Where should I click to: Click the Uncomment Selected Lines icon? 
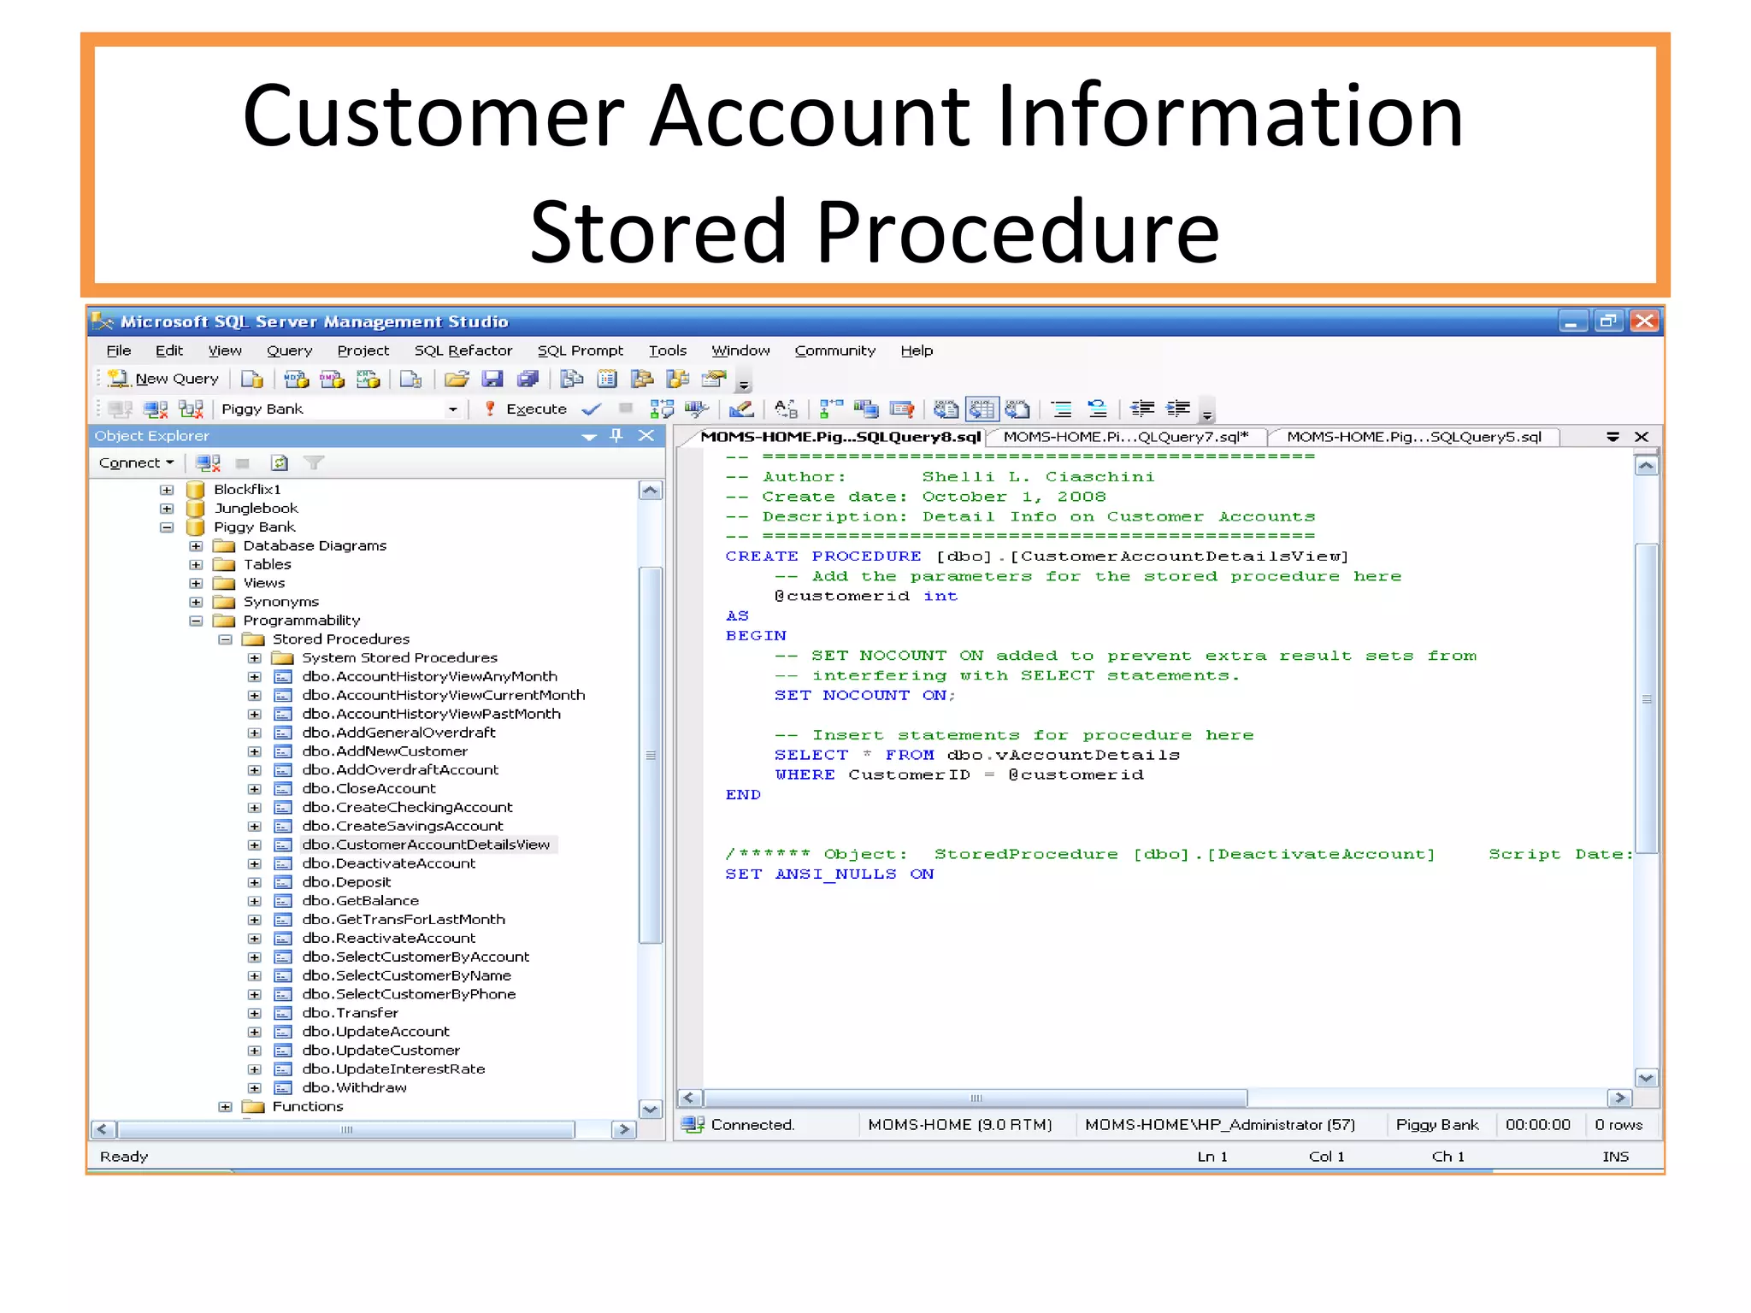tap(1097, 409)
